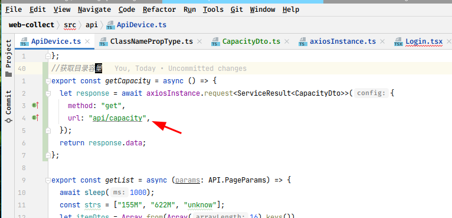The height and width of the screenshot is (218, 452).
Task: Close the CapacityDto.ts tab
Action: (x=287, y=41)
